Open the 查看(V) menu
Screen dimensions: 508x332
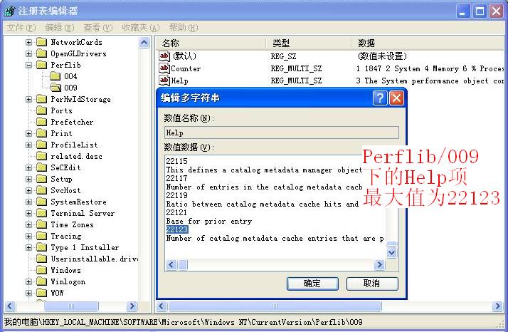point(98,28)
